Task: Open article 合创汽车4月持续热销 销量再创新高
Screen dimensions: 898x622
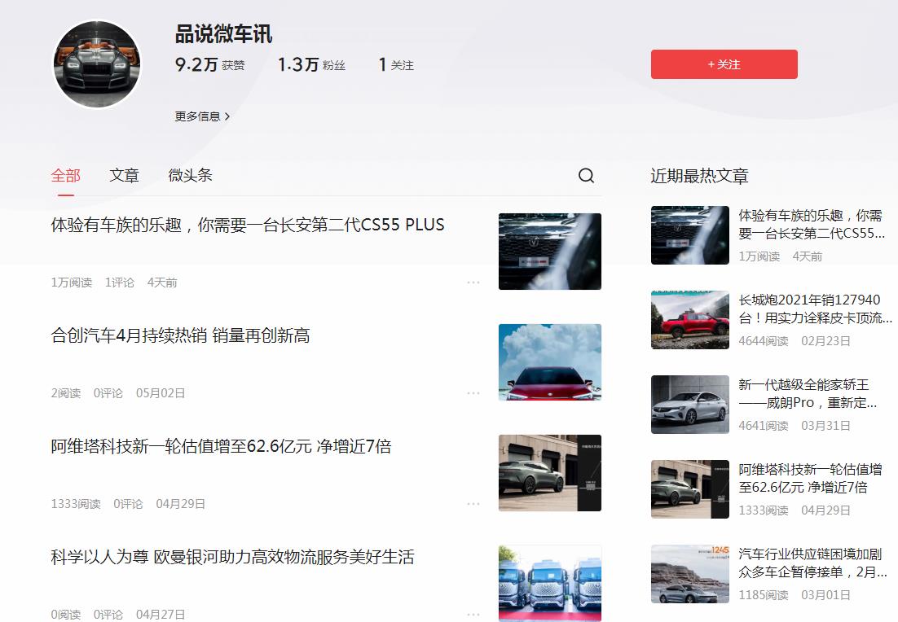Action: (180, 335)
